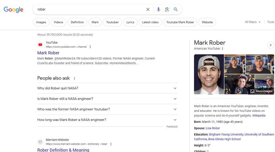Open the Mark Rober YouTube result link
Viewport: 275px width, 152px height.
(x=48, y=53)
